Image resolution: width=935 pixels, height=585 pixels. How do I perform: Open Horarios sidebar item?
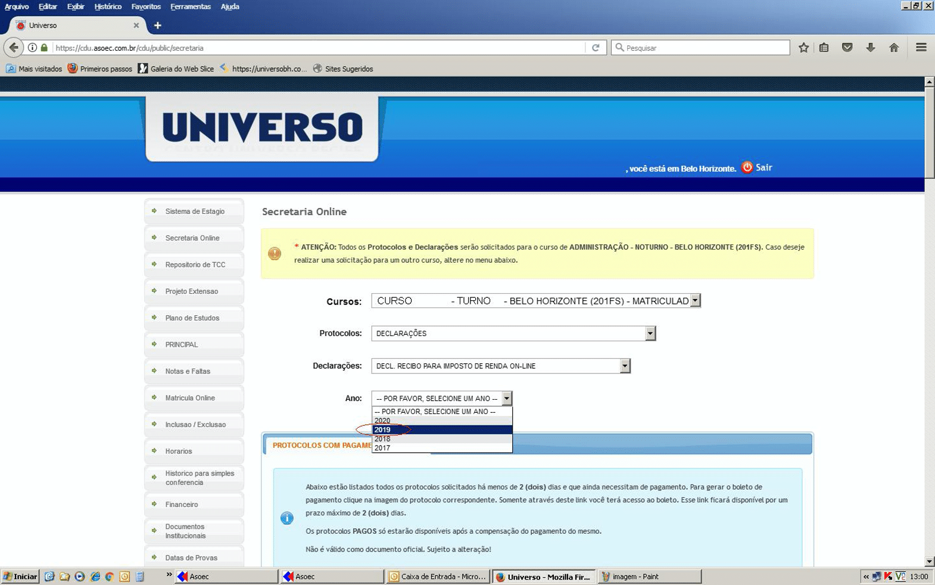tap(194, 451)
